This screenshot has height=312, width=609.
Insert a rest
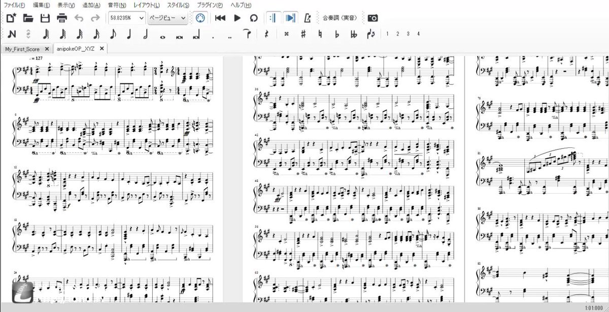[266, 35]
